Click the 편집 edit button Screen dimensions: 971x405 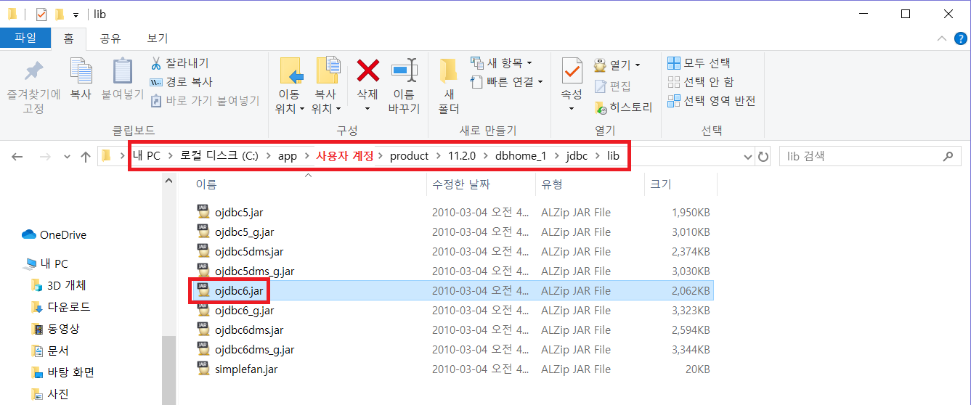[x=612, y=86]
